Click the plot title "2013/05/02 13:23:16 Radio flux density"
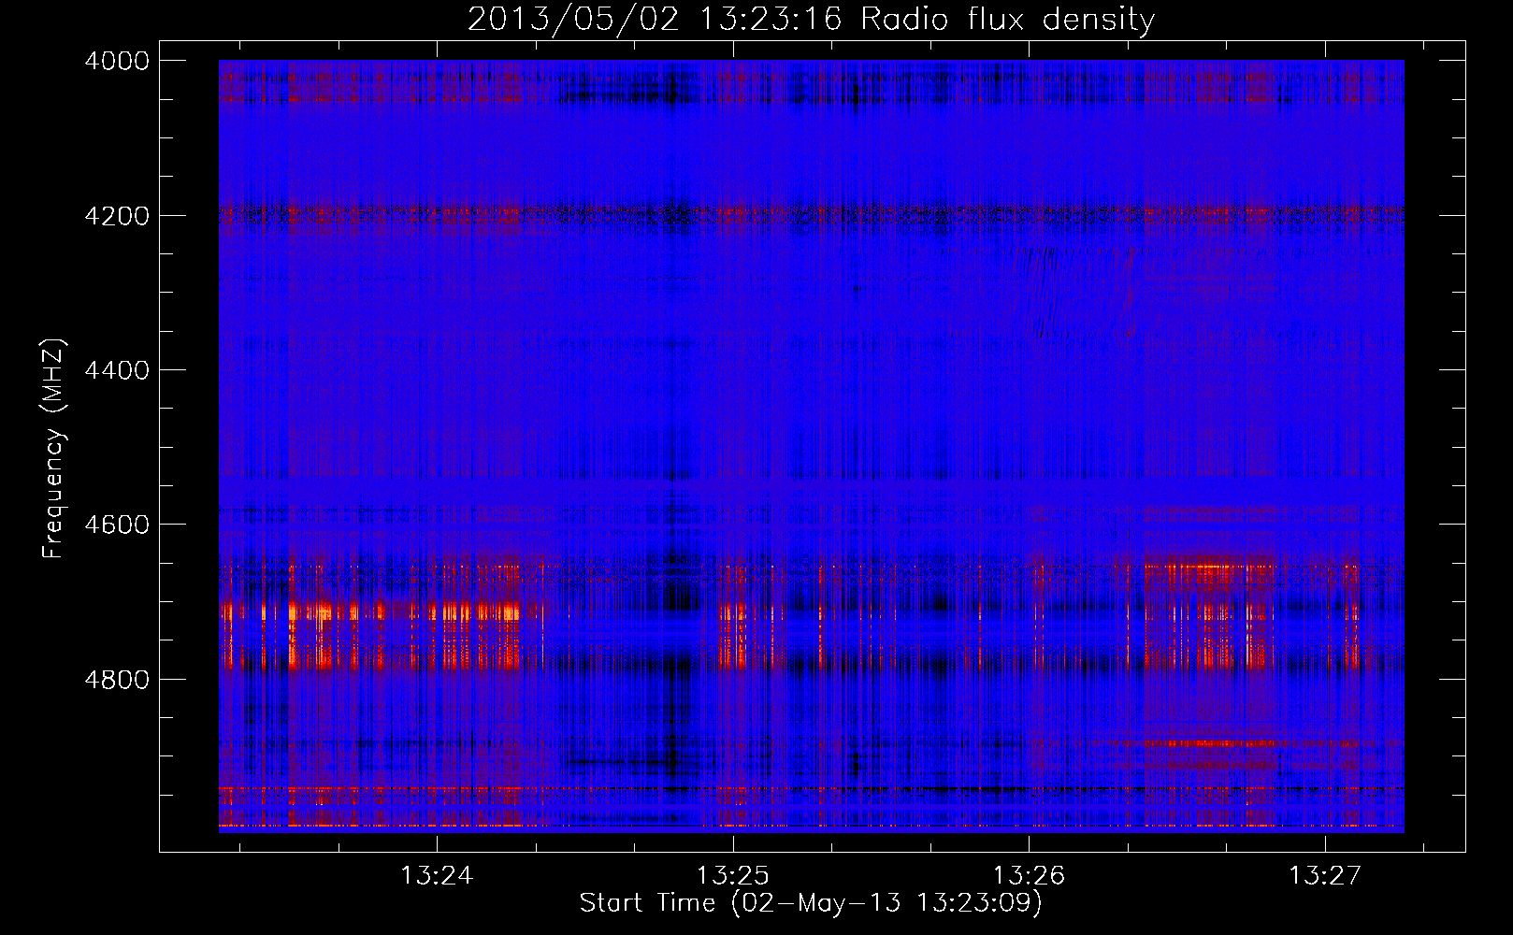The image size is (1513, 935). 811,20
